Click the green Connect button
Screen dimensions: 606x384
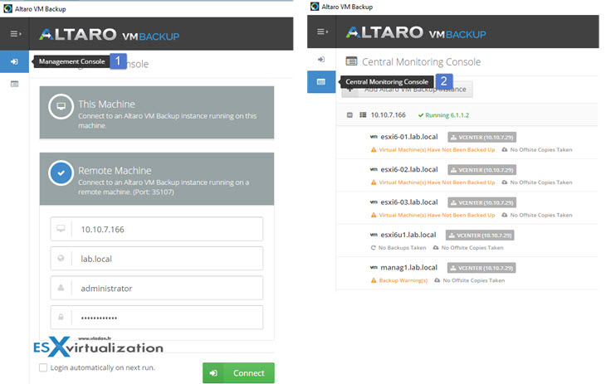click(238, 372)
